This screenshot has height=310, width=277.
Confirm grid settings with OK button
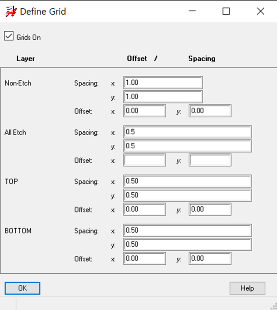click(22, 288)
